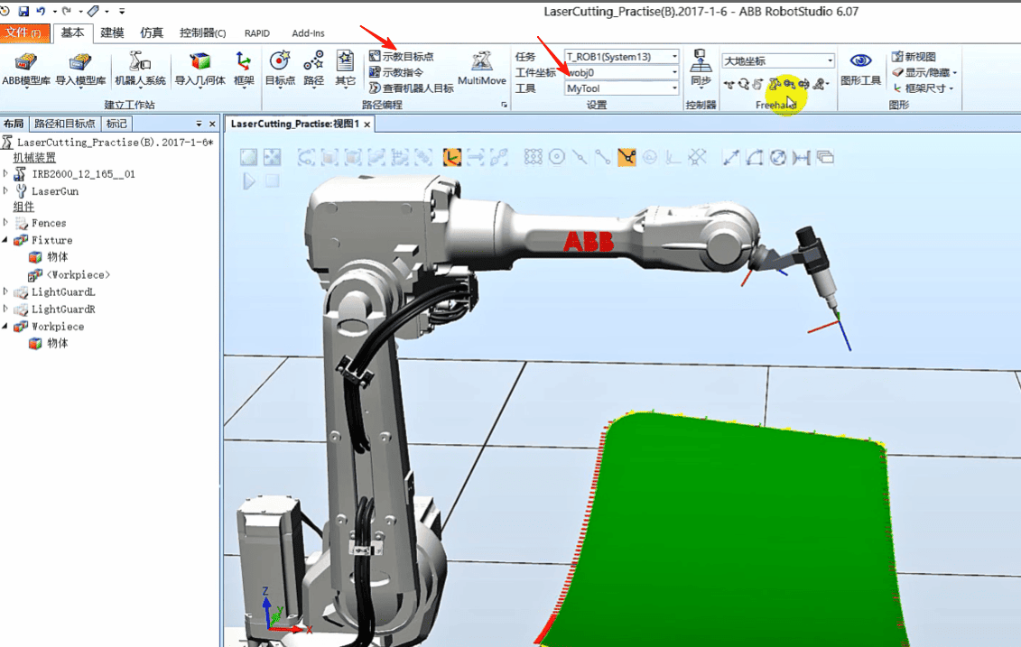Select the point-to-point measure tool
Viewport: 1021px width, 647px height.
point(731,157)
